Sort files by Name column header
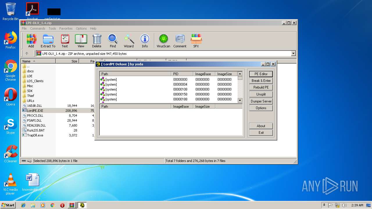Screen dimensions: 372x209 point(38,61)
